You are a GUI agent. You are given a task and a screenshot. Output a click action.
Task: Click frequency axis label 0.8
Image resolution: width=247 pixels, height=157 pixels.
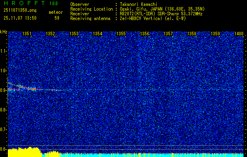pos(4,110)
